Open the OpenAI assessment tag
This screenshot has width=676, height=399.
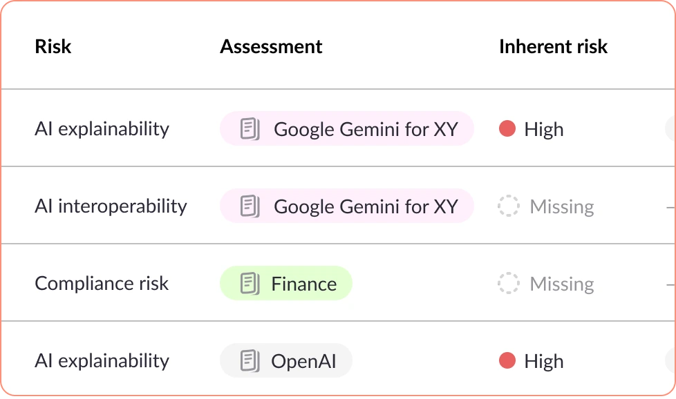pyautogui.click(x=286, y=361)
